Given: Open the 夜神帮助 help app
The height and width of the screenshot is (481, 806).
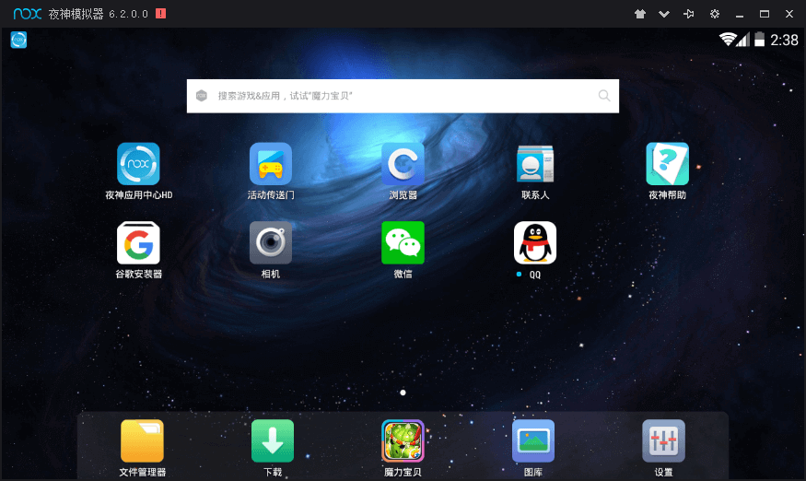Looking at the screenshot, I should click(x=667, y=164).
